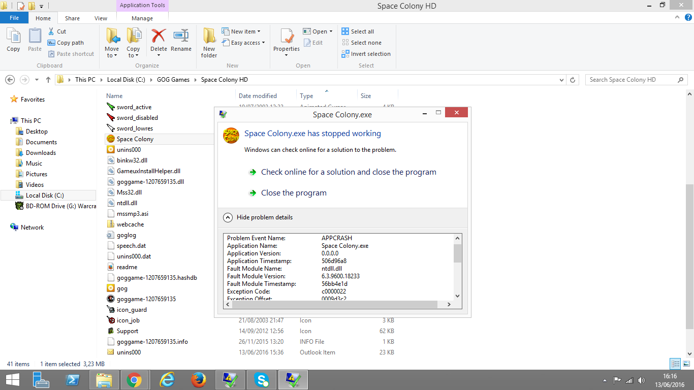Open recent locations dropdown near Forward arrow
The width and height of the screenshot is (694, 390).
click(37, 80)
